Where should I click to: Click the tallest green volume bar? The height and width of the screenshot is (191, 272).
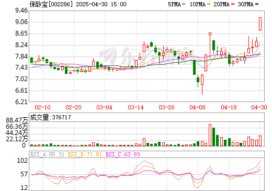click(213, 137)
